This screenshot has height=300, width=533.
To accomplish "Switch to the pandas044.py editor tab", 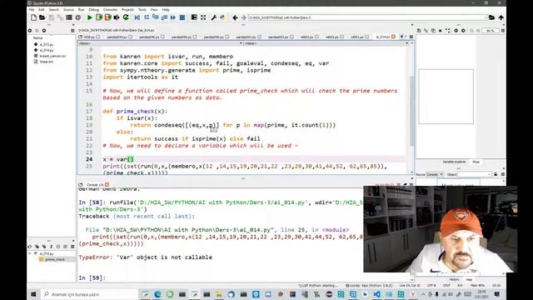I will (117, 37).
